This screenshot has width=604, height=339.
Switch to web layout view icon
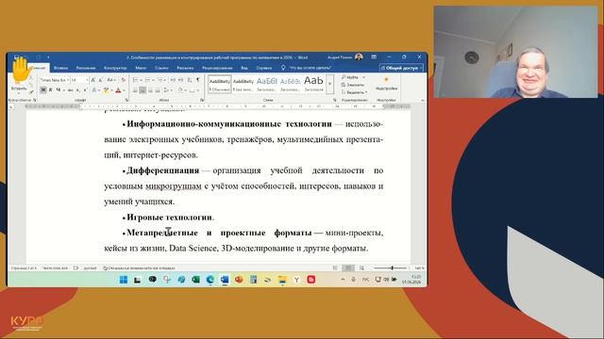pyautogui.click(x=361, y=267)
